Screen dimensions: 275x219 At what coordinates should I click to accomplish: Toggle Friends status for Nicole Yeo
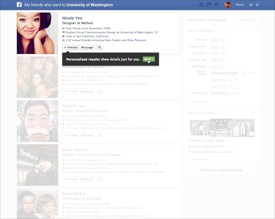pyautogui.click(x=71, y=47)
